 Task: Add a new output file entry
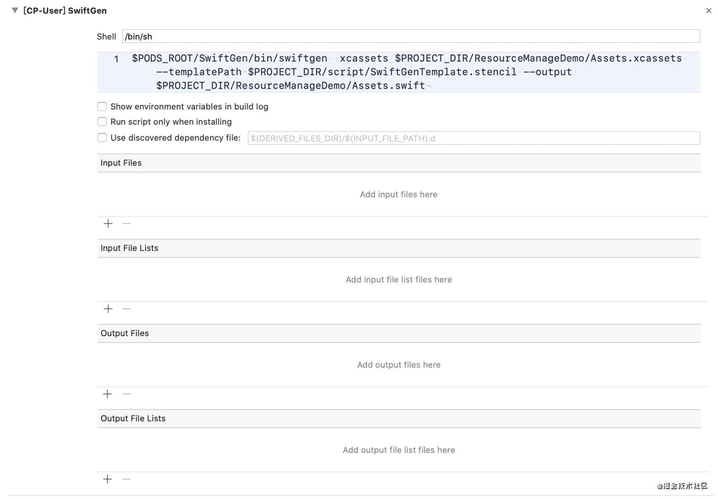coord(108,394)
